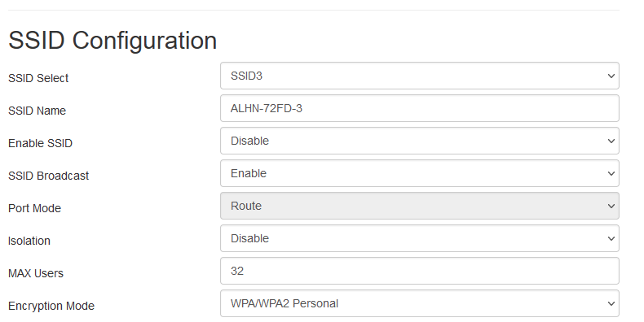Viewport: 644px width, 322px height.
Task: Click the Enable SSID label text
Action: coord(40,143)
